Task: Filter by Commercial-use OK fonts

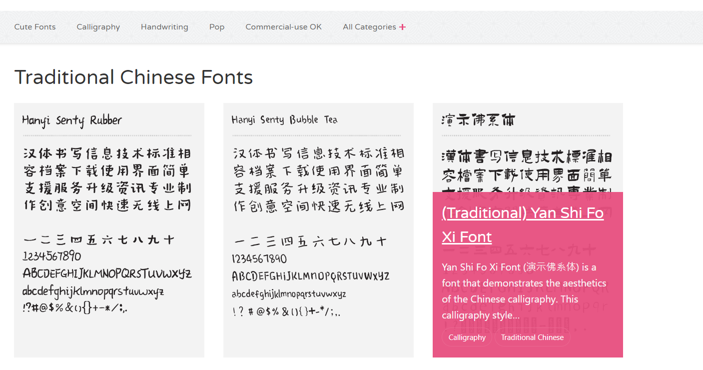Action: point(283,26)
